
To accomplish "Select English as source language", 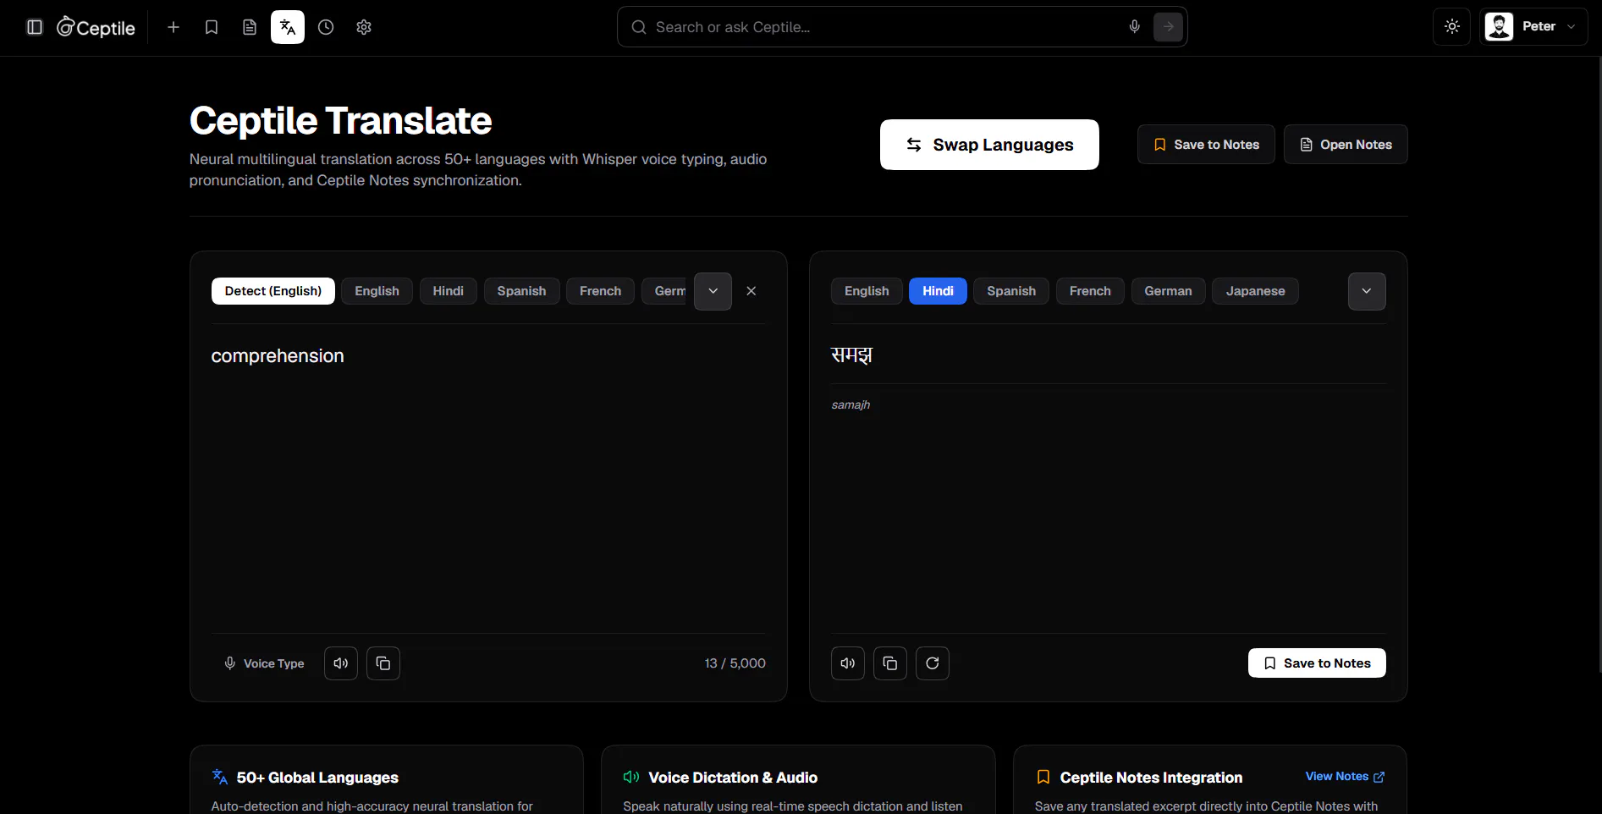I will [377, 291].
